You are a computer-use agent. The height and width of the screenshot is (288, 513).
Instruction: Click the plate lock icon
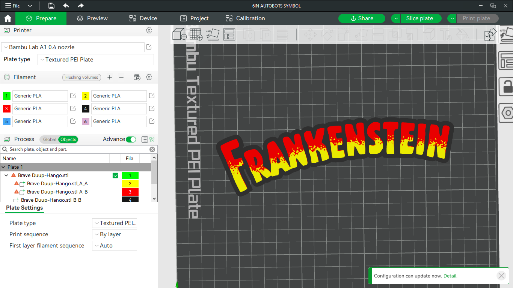click(506, 86)
